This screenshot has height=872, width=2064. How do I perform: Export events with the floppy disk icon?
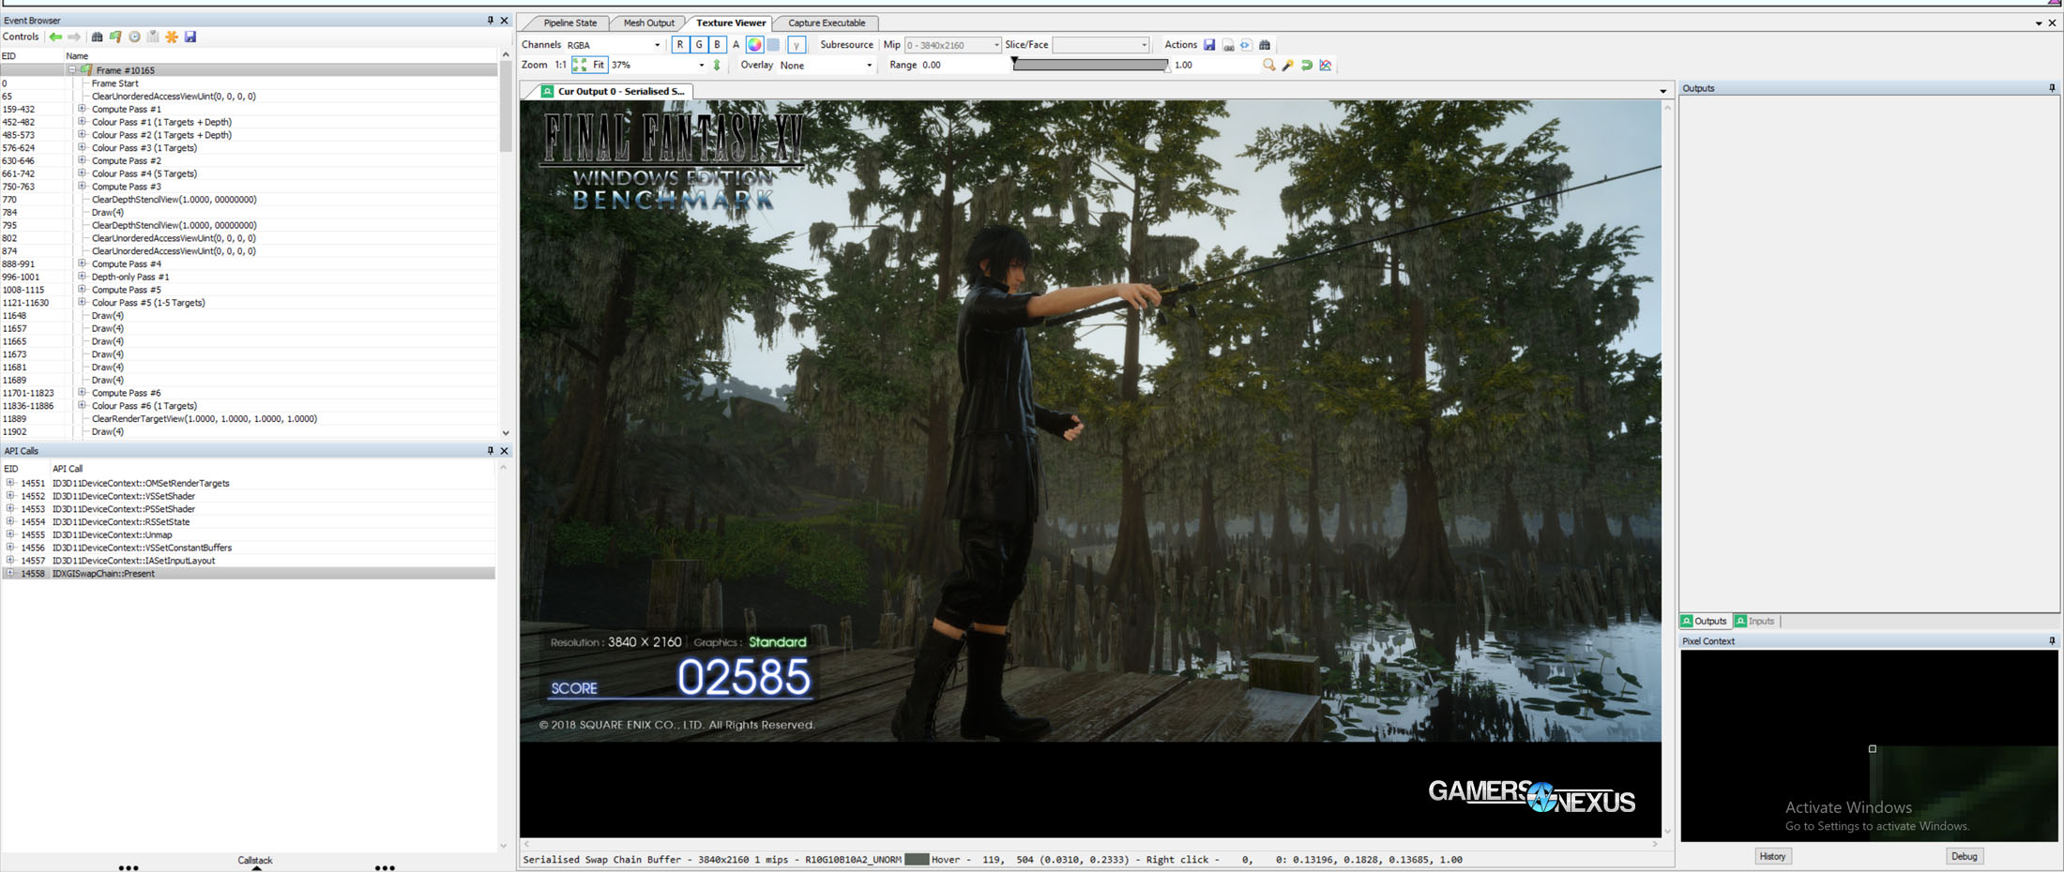tap(190, 37)
